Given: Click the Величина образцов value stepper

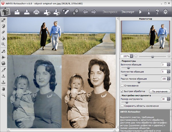Looking at the screenshot, I should (169, 65).
